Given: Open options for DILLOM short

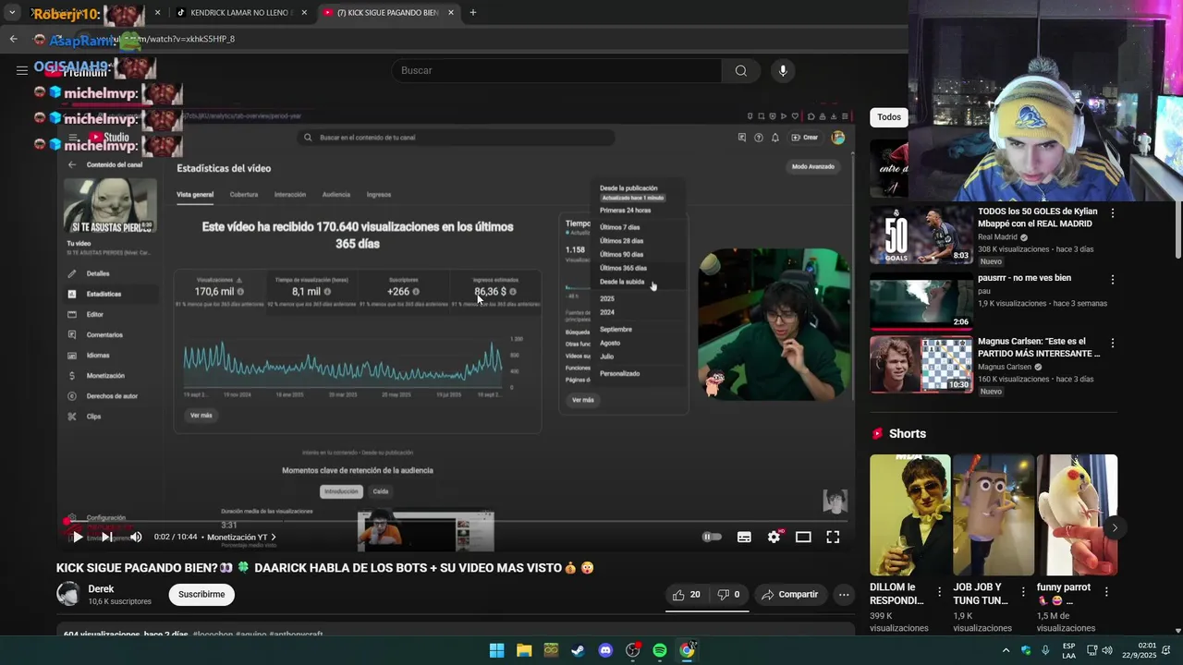Looking at the screenshot, I should click(x=940, y=592).
